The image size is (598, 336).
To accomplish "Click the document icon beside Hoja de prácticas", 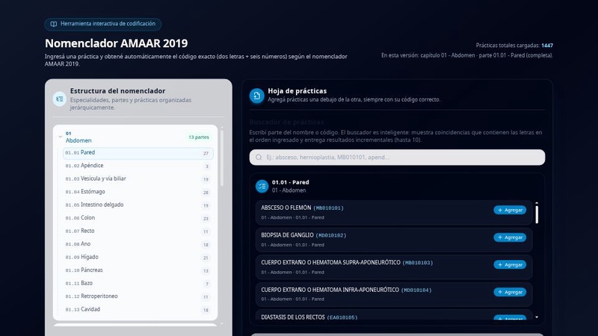I will (x=256, y=96).
